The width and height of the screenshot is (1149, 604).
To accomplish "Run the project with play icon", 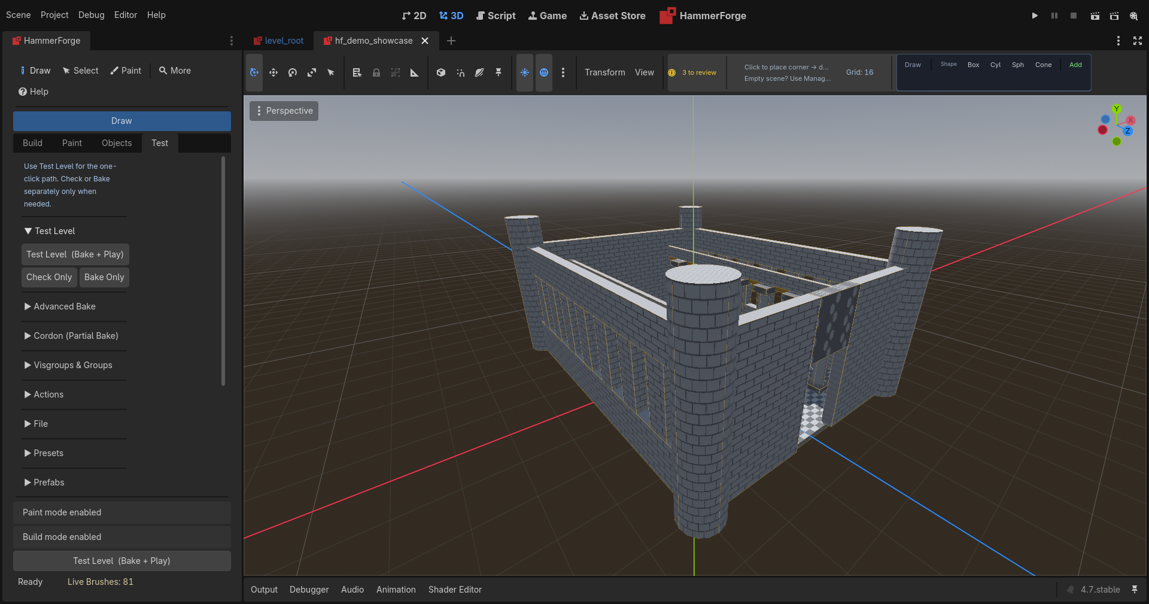I will click(x=1035, y=16).
